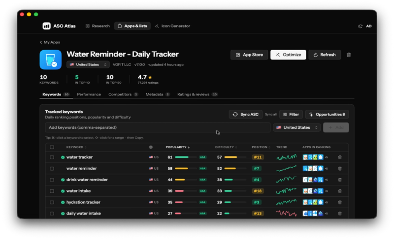This screenshot has height=239, width=394.
Task: Sort table by Keyword column
Action: [76, 147]
